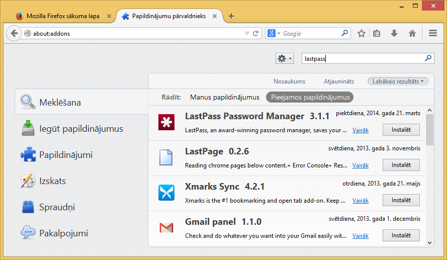Click the Spraudņi blue brick icon
447x260 pixels.
coord(28,207)
